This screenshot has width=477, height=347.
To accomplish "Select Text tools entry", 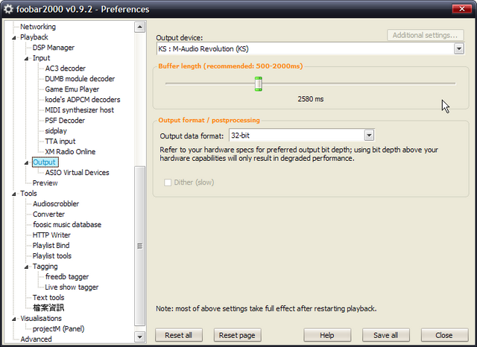I will (x=48, y=297).
